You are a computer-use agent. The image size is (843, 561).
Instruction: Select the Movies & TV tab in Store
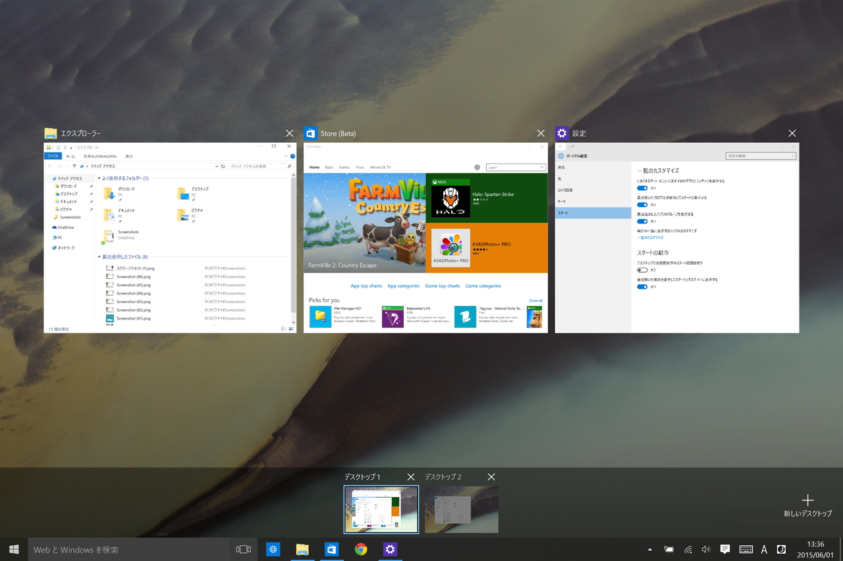tap(381, 167)
